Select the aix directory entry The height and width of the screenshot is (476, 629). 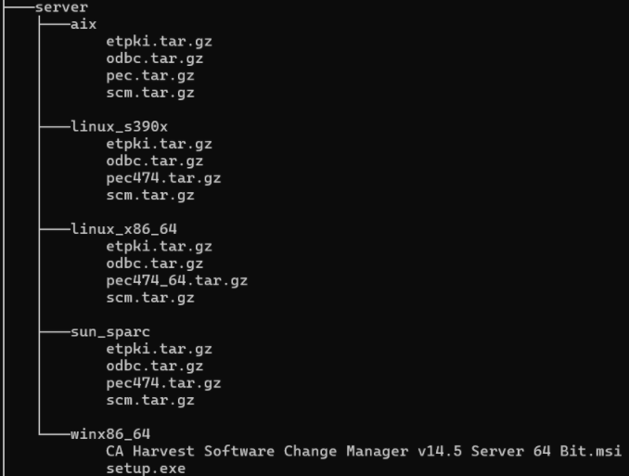83,24
